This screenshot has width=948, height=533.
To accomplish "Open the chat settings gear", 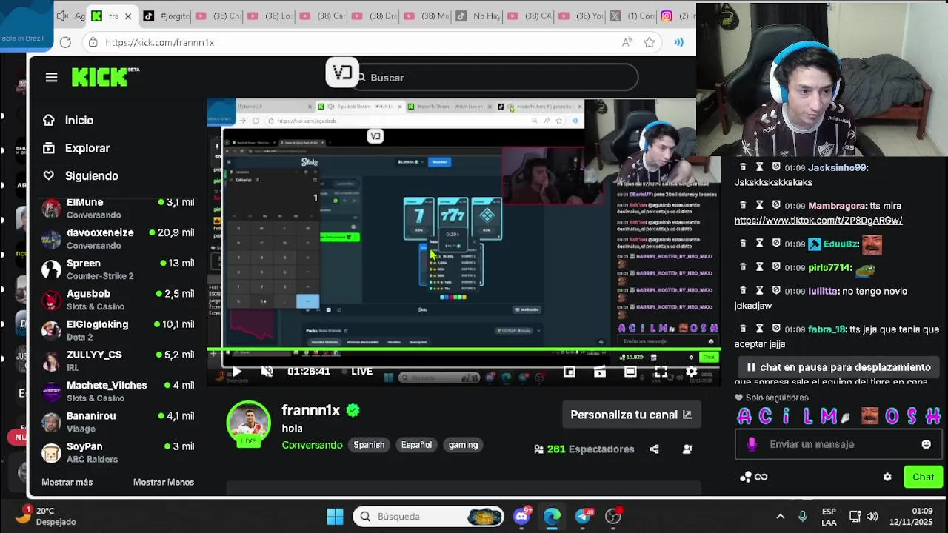I will pyautogui.click(x=887, y=477).
